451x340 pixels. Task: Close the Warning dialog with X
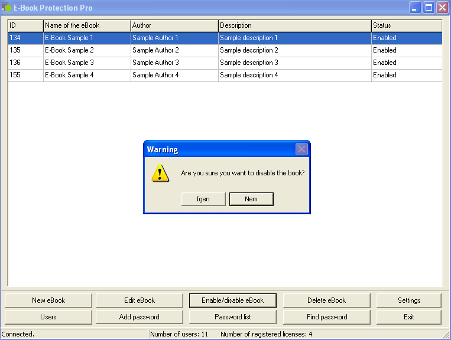301,149
